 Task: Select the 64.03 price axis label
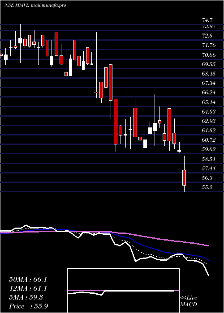(209, 112)
